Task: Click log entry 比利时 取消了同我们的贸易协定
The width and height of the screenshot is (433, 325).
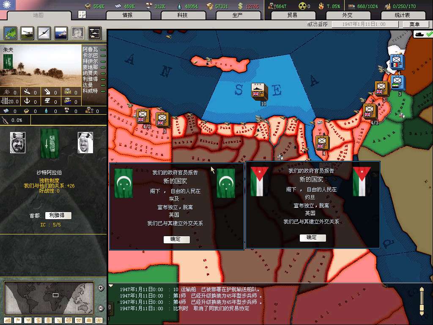Action: (x=184, y=308)
